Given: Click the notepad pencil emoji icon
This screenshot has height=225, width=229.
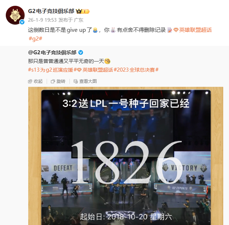Looking at the screenshot, I should [169, 30].
